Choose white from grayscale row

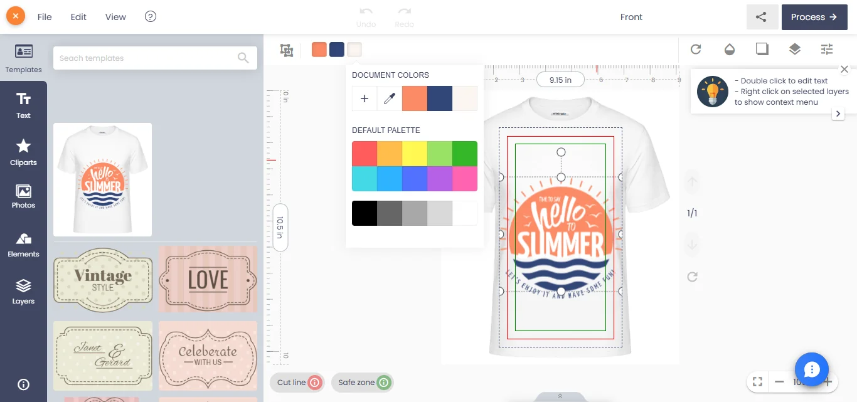(465, 213)
